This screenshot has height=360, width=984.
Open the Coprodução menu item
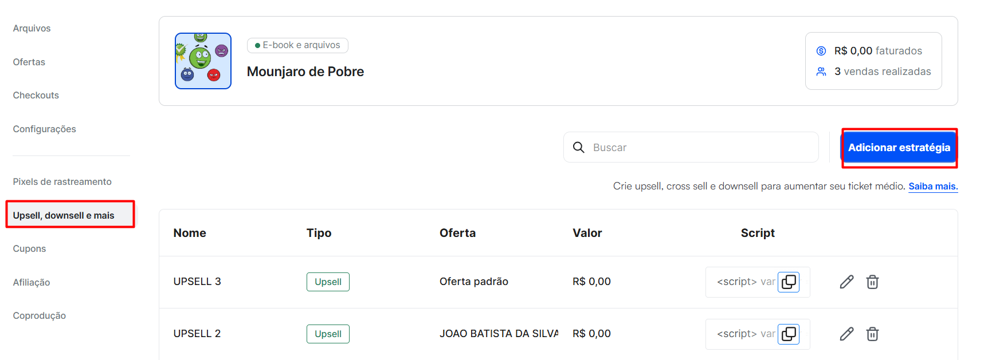[x=40, y=316]
